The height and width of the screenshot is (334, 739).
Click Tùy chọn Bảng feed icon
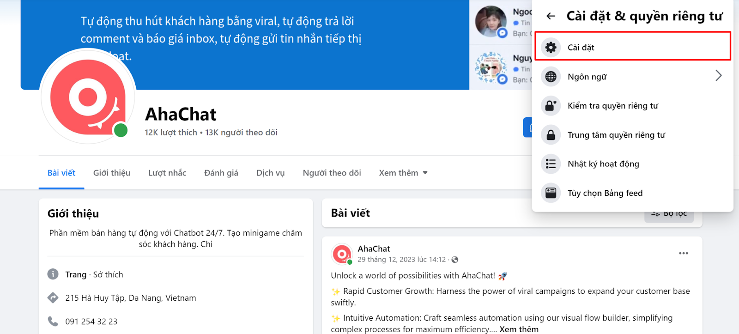click(x=551, y=193)
